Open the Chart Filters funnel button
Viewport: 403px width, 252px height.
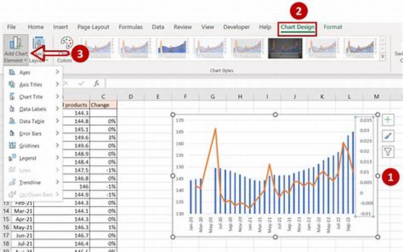click(x=388, y=152)
